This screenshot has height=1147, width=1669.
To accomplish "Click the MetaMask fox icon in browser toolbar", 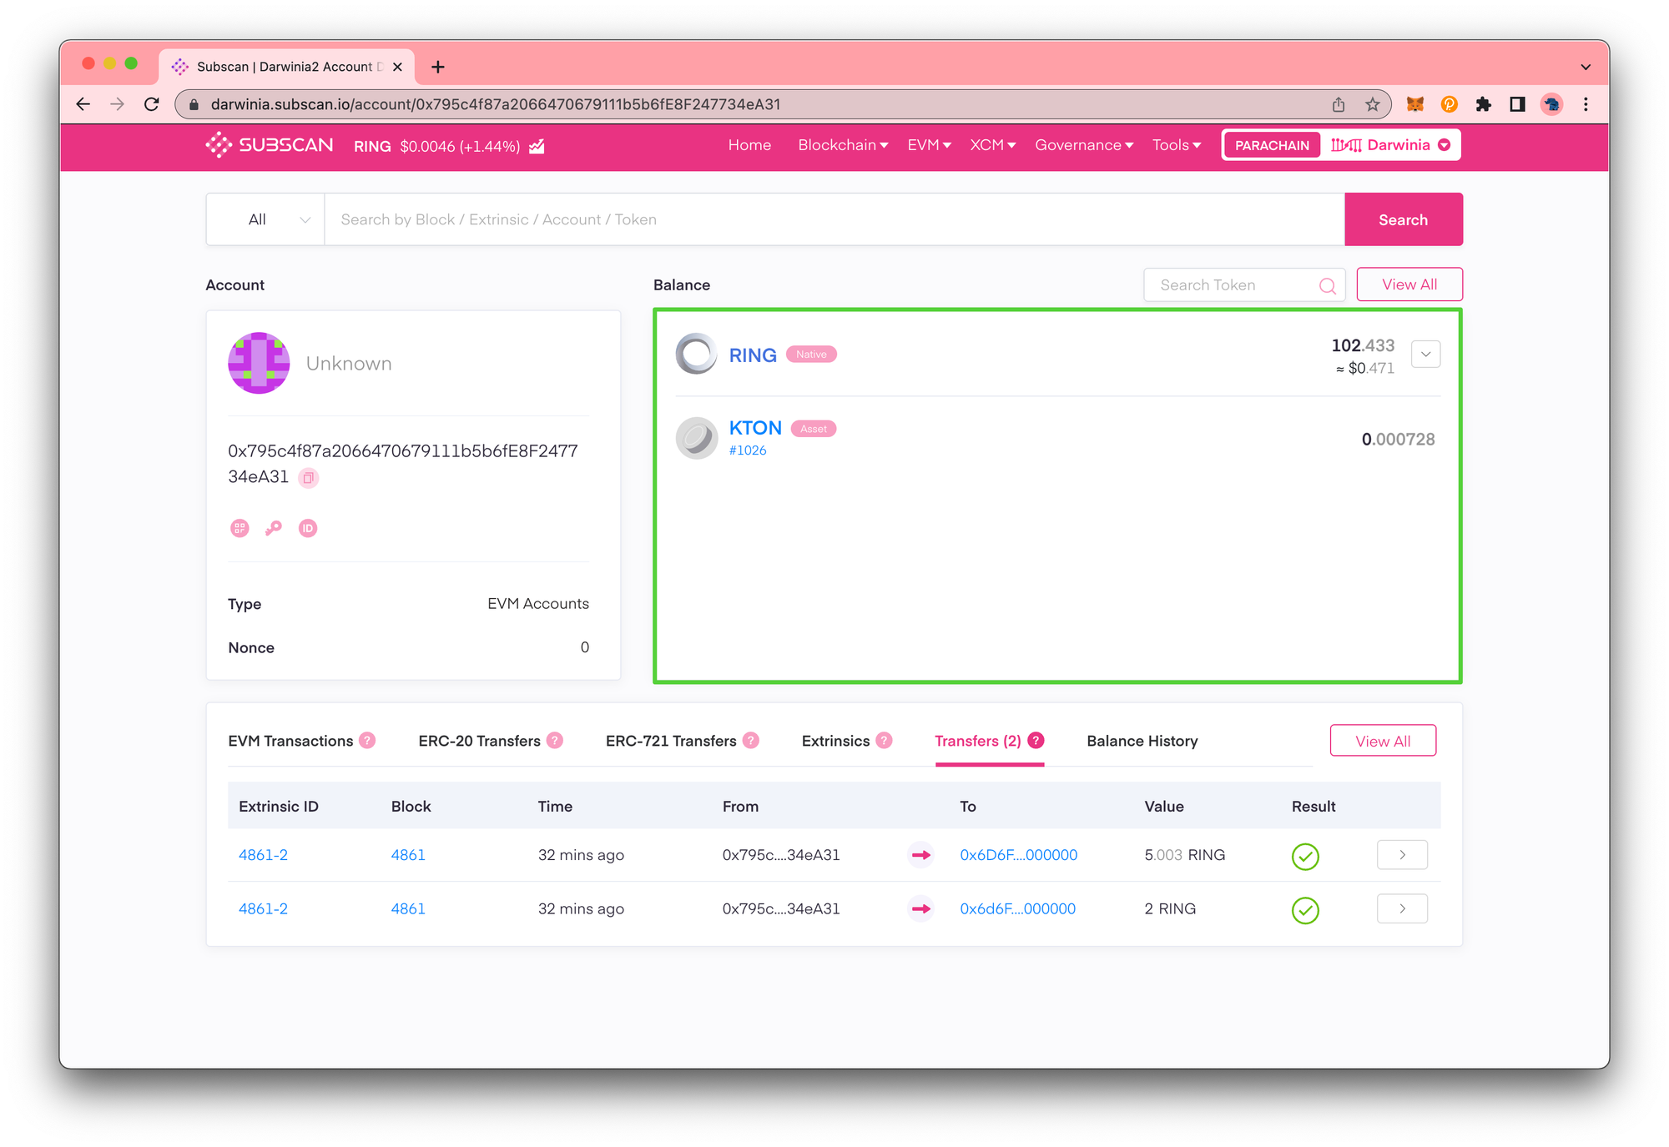I will (x=1415, y=104).
